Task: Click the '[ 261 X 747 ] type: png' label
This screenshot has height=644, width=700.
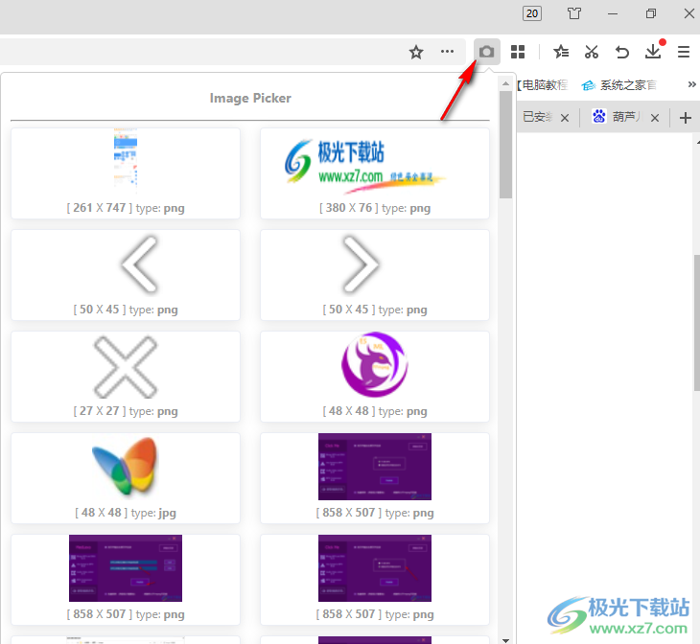Action: point(126,208)
